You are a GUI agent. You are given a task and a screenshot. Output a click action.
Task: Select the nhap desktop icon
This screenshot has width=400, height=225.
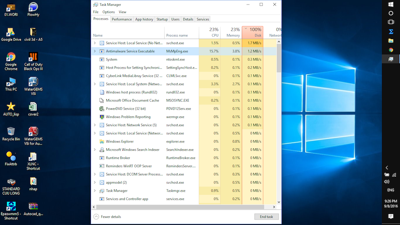[x=33, y=184]
